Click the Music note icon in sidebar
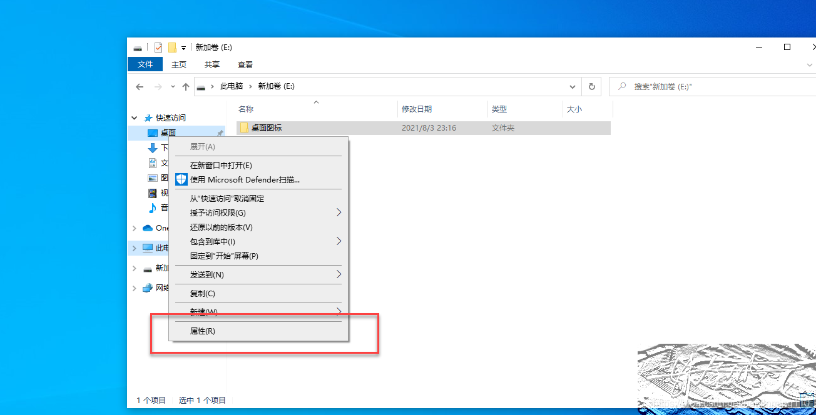Viewport: 816px width, 415px height. coord(153,208)
